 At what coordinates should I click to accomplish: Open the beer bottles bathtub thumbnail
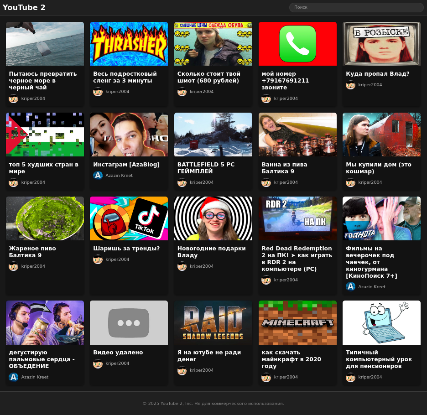point(297,135)
